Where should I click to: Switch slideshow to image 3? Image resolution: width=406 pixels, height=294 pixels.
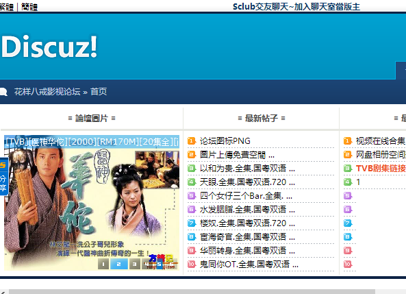(134, 264)
